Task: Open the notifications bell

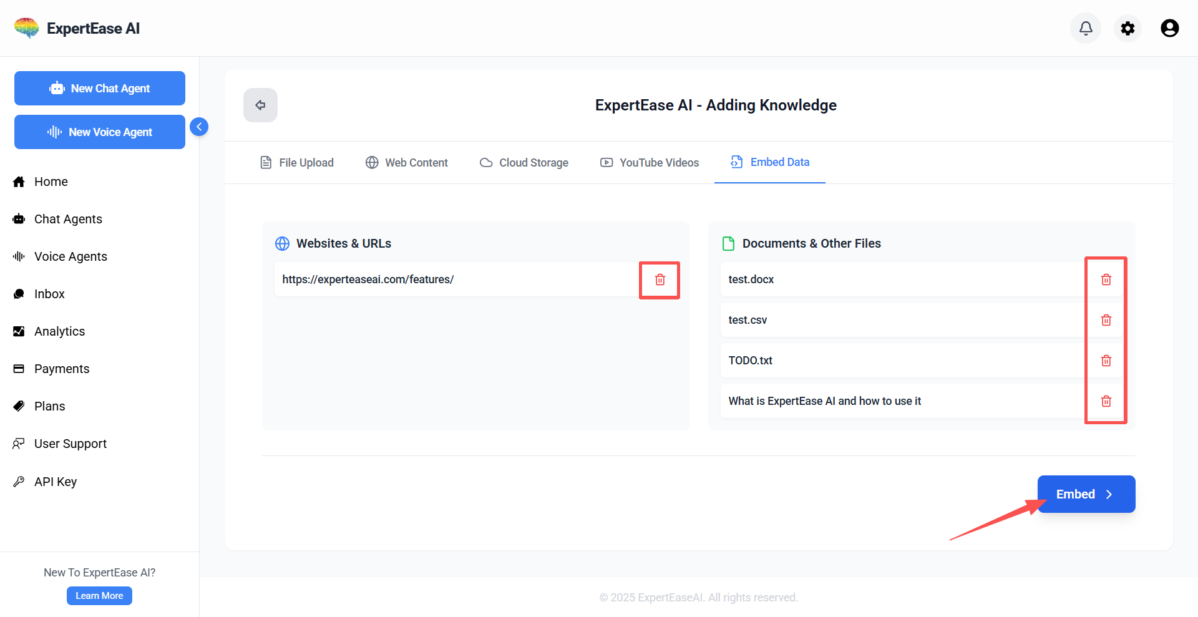Action: [x=1086, y=28]
